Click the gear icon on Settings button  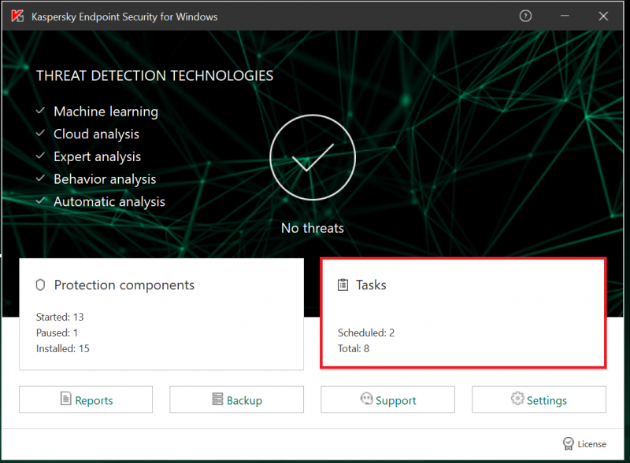click(x=517, y=399)
